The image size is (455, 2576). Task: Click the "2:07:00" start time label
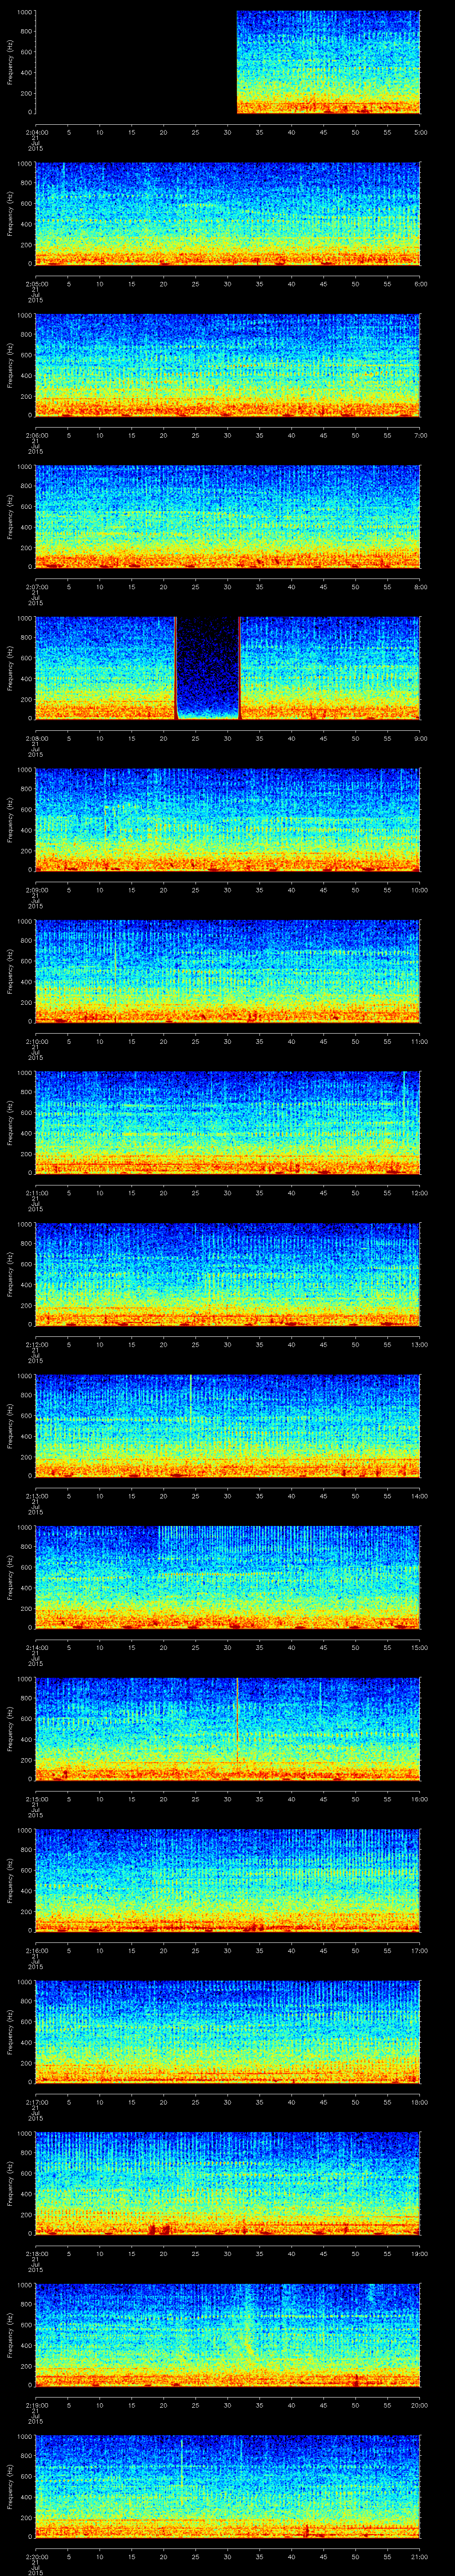pyautogui.click(x=36, y=586)
